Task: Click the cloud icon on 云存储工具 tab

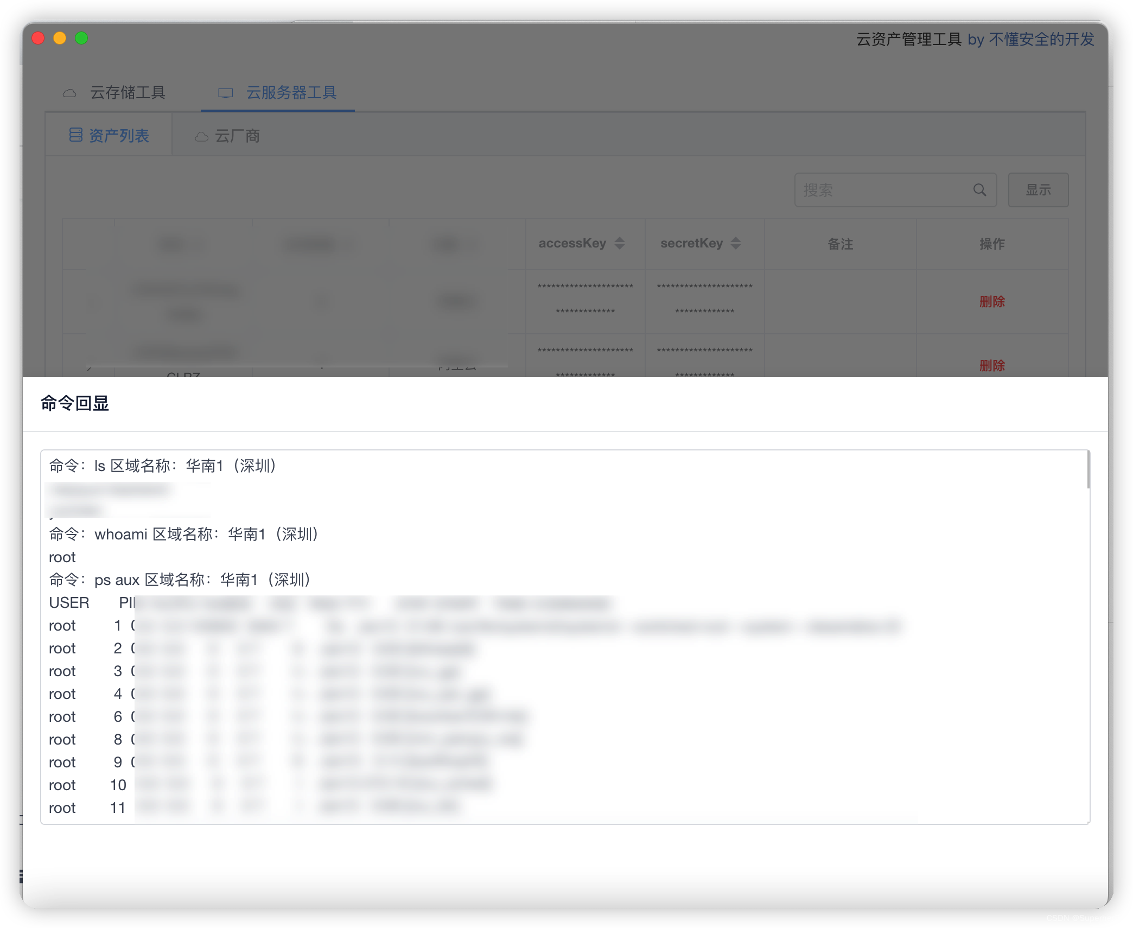Action: pos(69,93)
